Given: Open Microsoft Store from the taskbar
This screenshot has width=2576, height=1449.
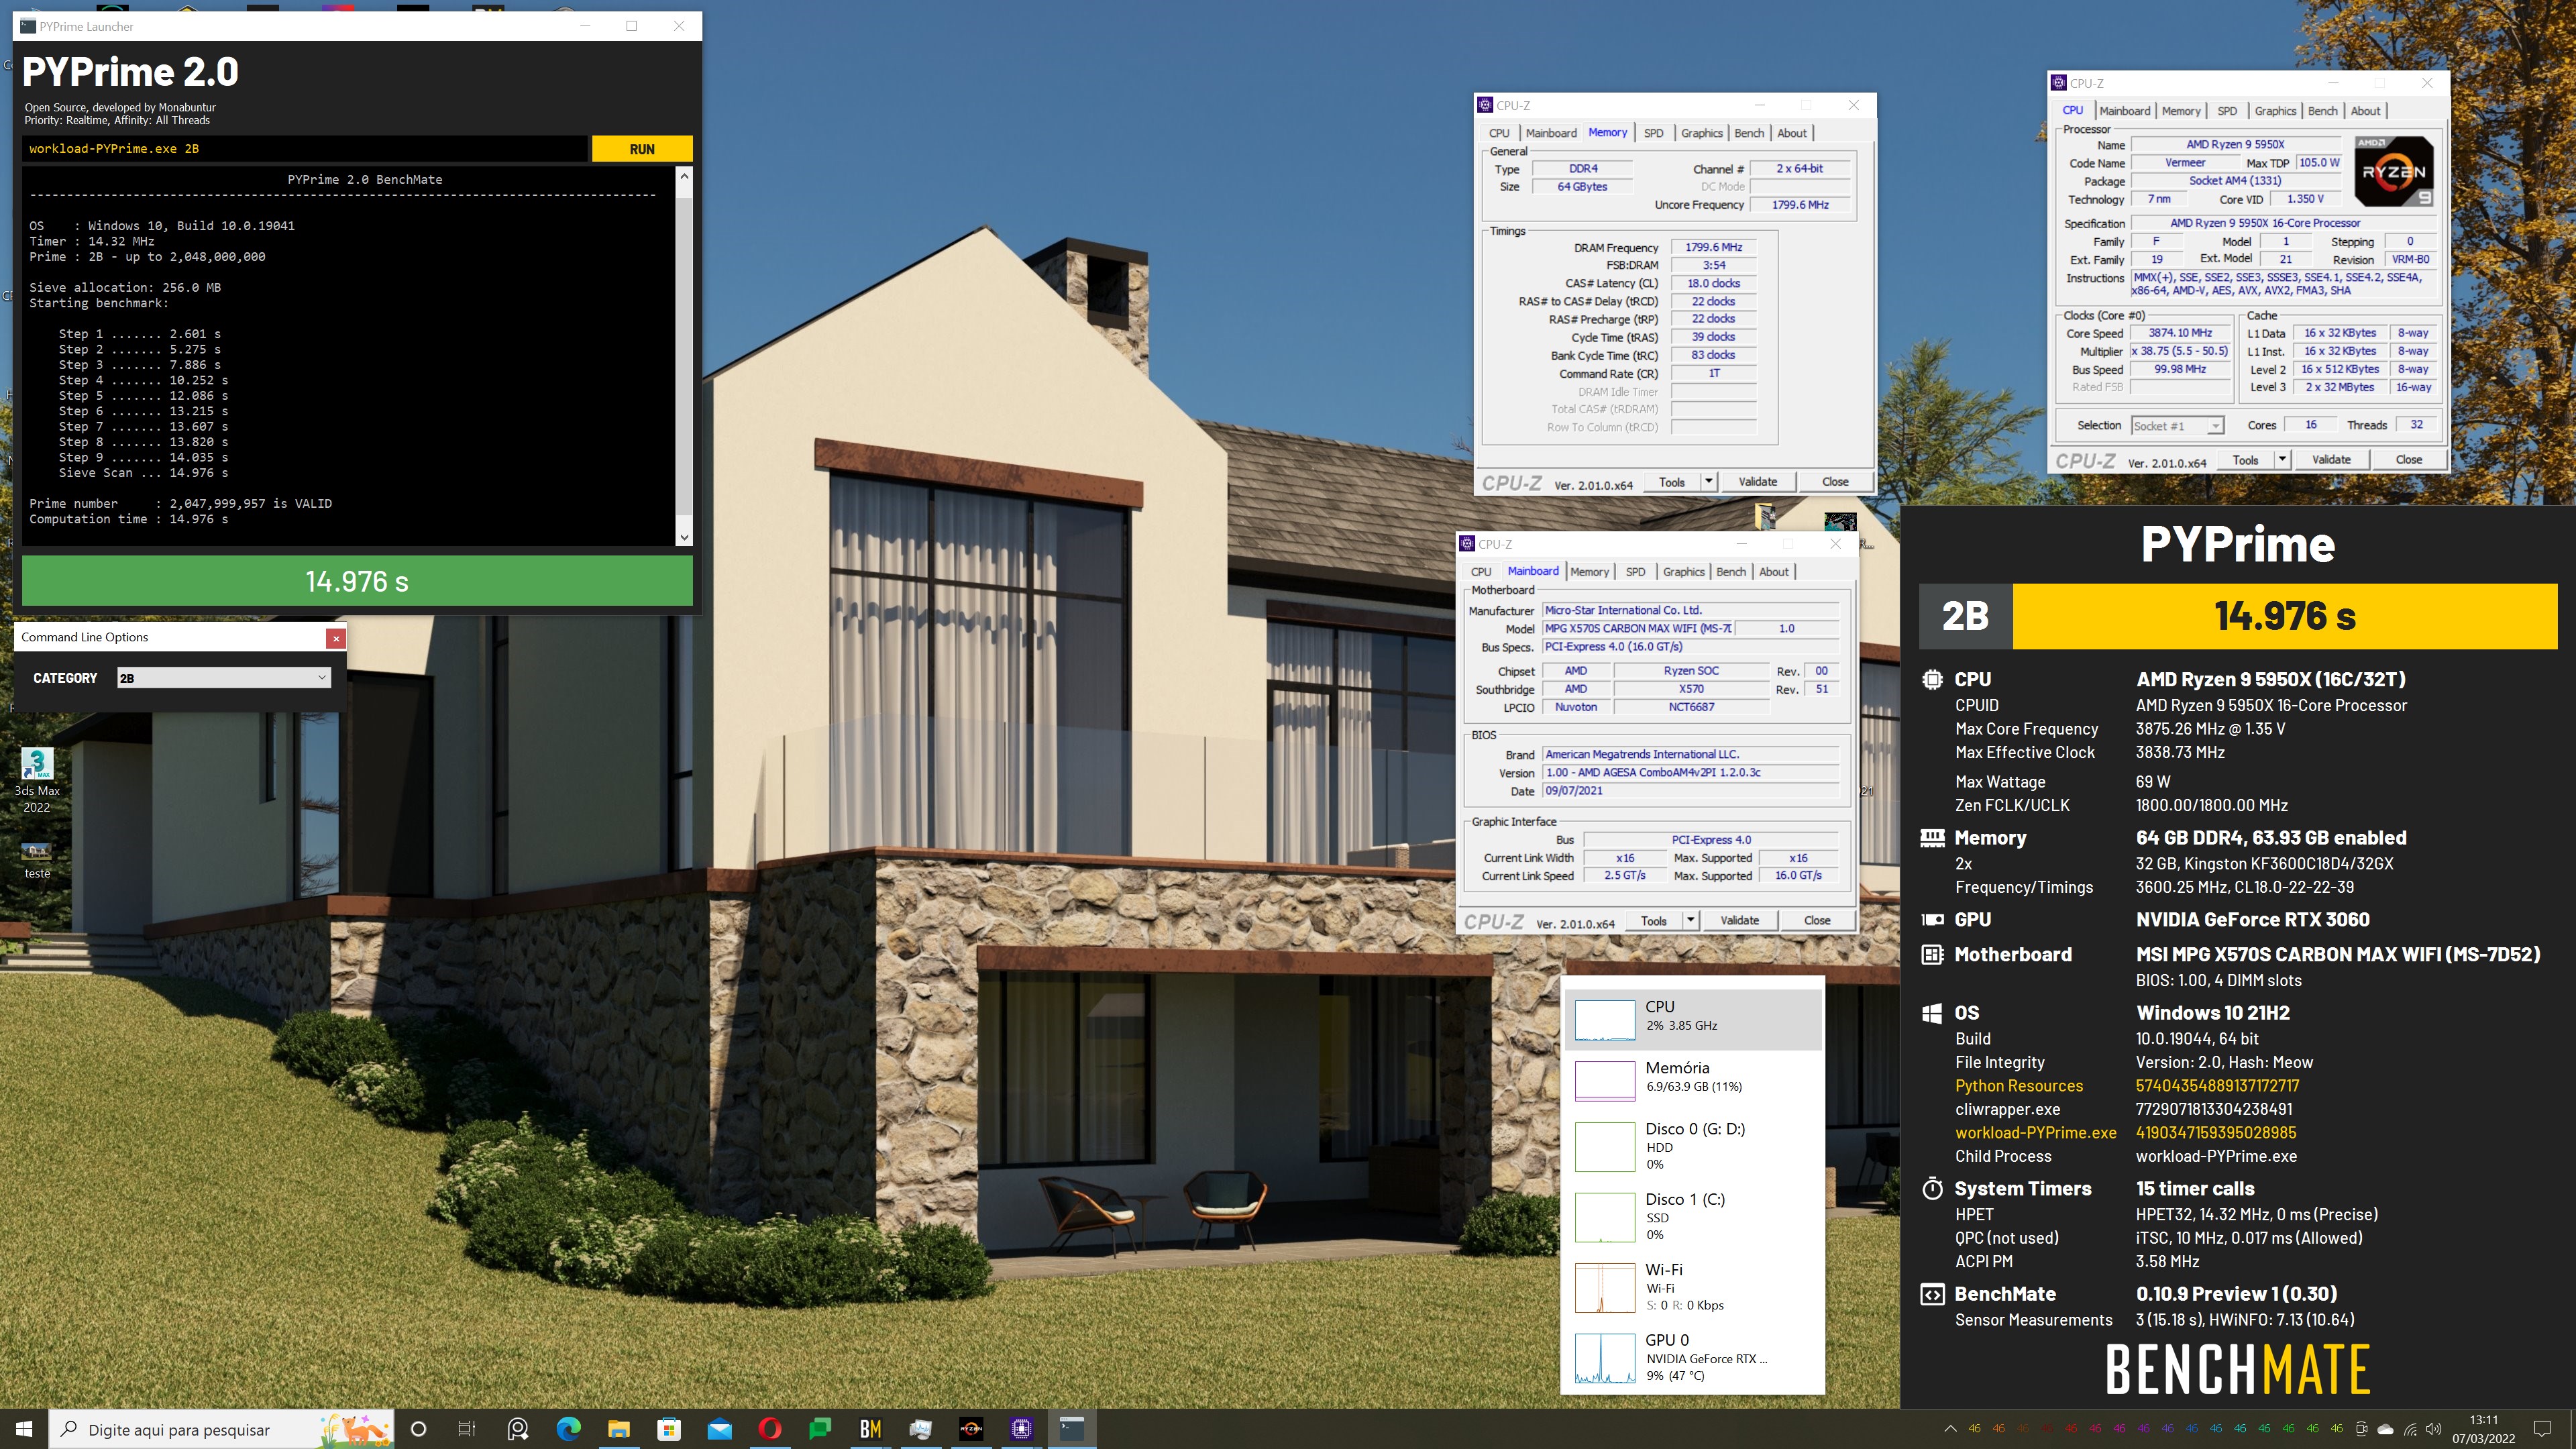Looking at the screenshot, I should [669, 1429].
